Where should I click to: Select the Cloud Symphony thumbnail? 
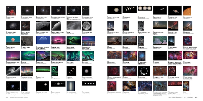coord(129,86)
